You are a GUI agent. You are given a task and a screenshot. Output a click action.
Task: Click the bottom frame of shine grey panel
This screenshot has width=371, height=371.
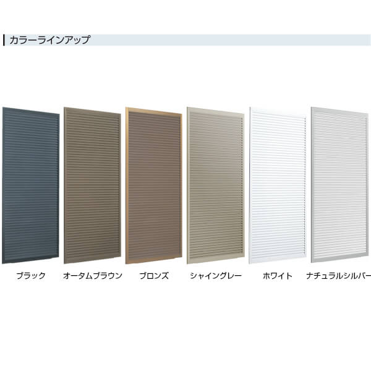click(216, 260)
